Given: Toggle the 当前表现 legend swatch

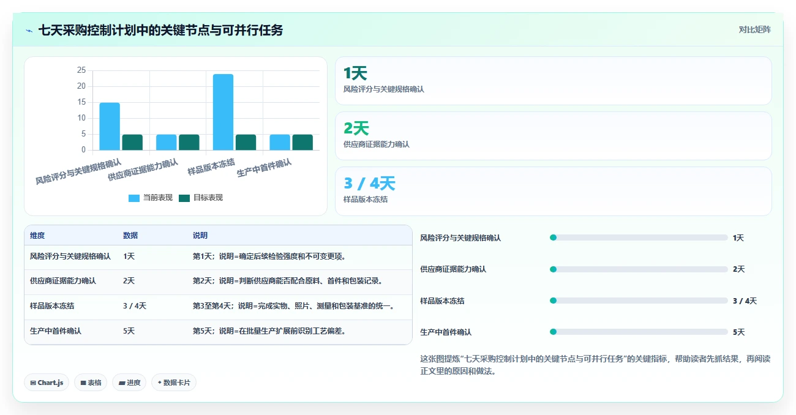Looking at the screenshot, I should [134, 198].
